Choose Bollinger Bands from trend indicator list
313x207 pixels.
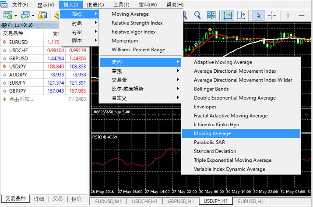click(211, 89)
